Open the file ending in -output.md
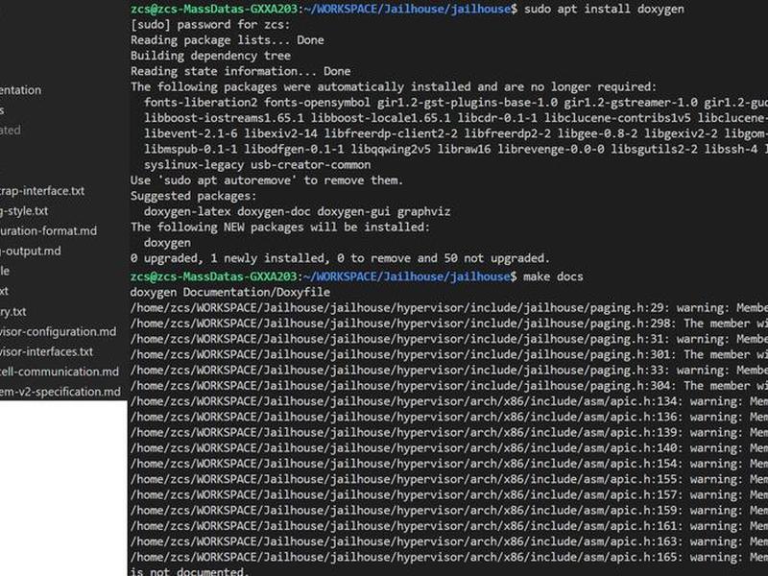The image size is (768, 576). [x=31, y=251]
